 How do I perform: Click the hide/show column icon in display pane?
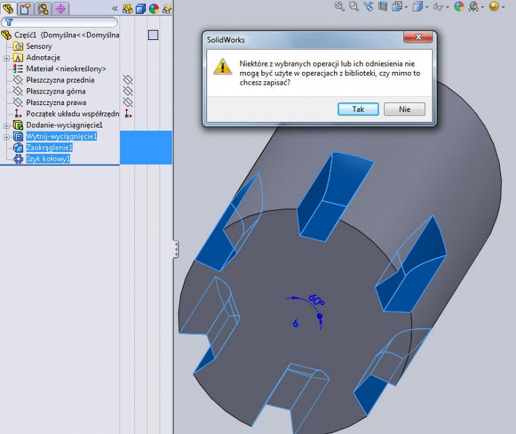pos(128,9)
